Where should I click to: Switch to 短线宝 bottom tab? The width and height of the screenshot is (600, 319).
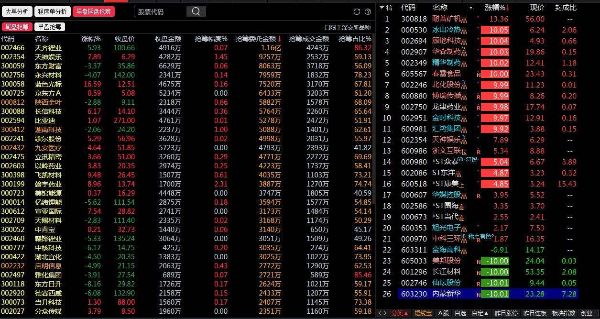click(x=423, y=313)
